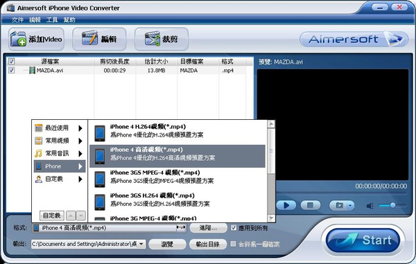The image size is (416, 264).
Task: Click the 估計大小 column header
Action: tap(156, 62)
